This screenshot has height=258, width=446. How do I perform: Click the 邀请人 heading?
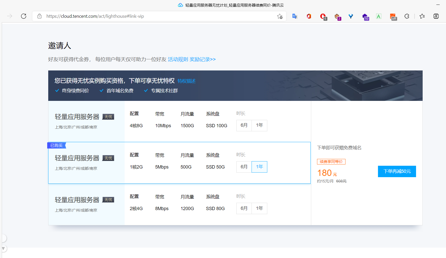tap(60, 46)
